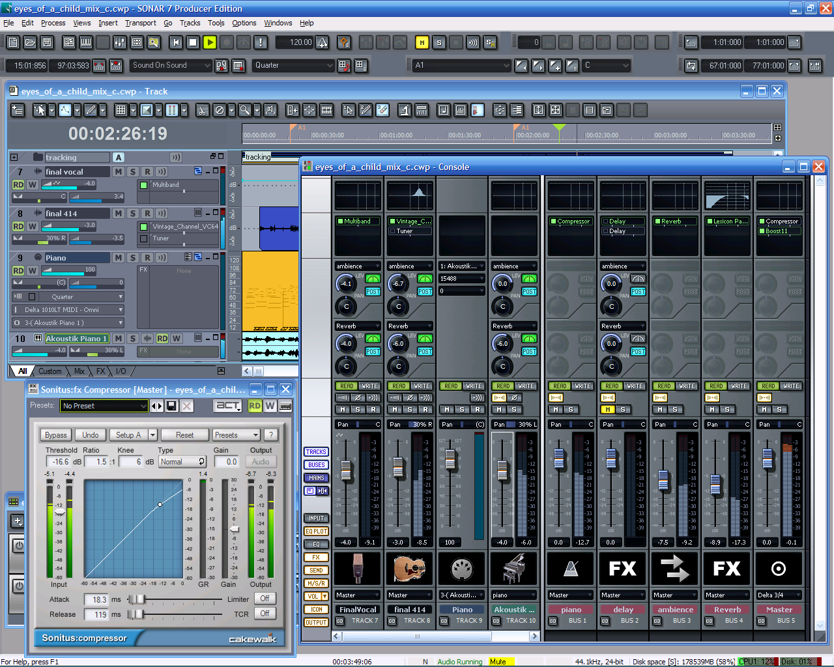Click the grand piano icon for Akoustik strip
This screenshot has height=667, width=834.
[x=514, y=569]
